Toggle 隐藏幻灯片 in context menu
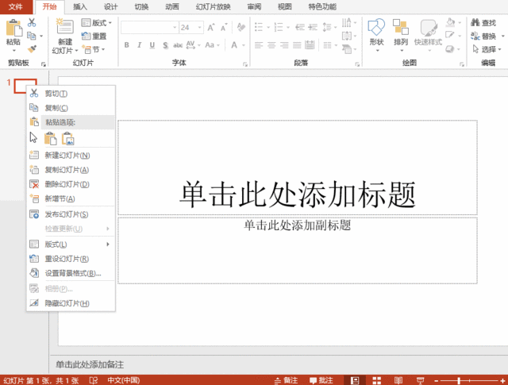 coord(67,303)
